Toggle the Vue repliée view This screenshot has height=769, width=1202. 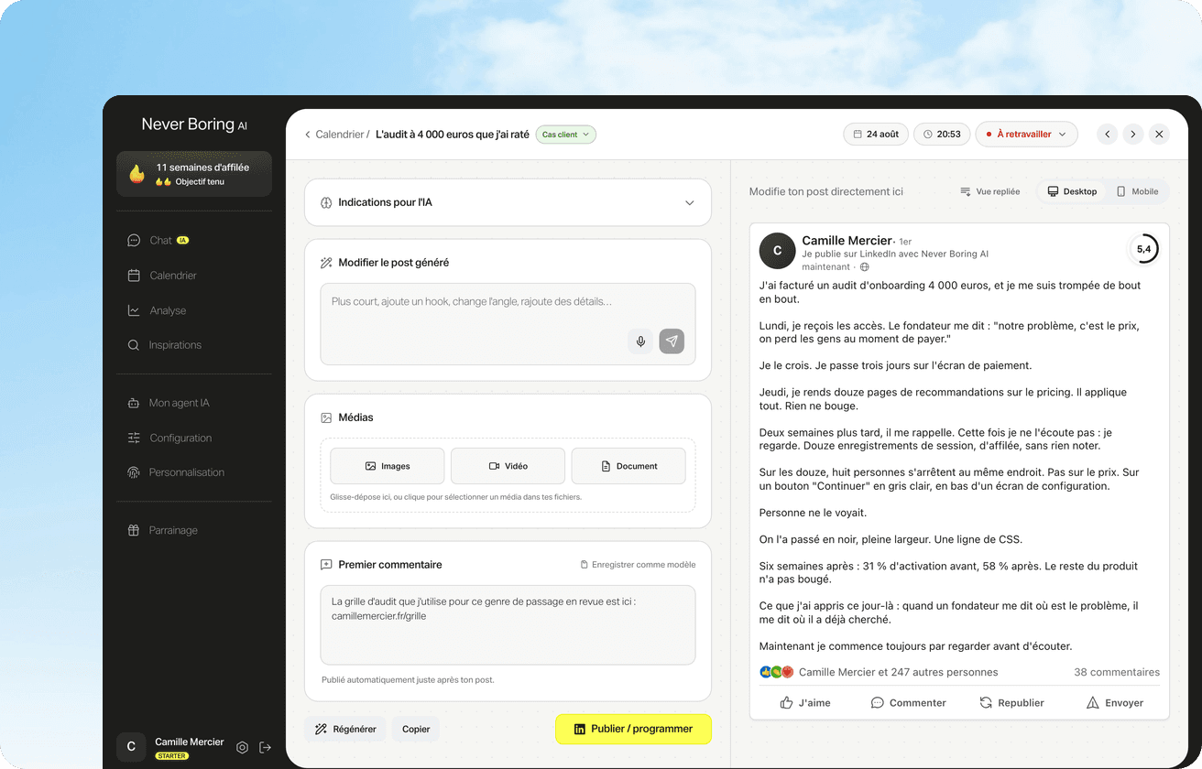(x=989, y=191)
